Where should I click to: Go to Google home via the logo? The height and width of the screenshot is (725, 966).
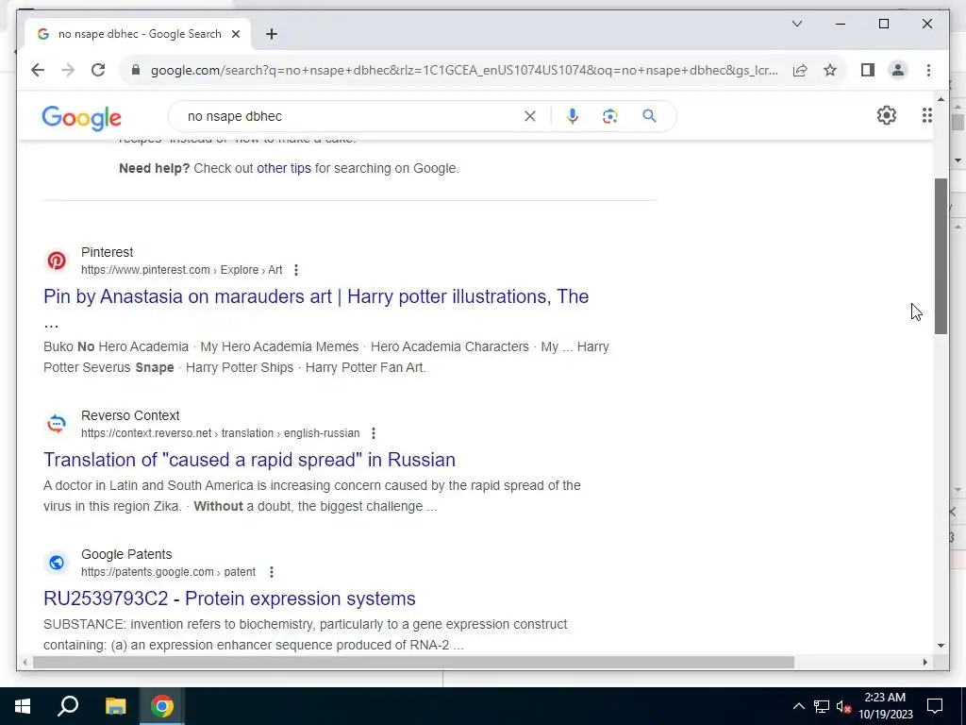click(x=81, y=117)
